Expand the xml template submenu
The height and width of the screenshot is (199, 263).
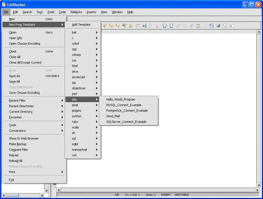click(83, 155)
